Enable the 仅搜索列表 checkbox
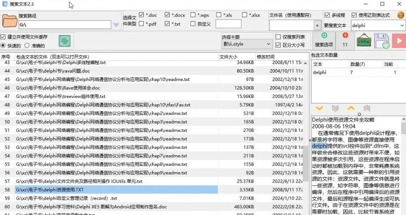Image resolution: width=406 pixels, height=215 pixels. [278, 37]
